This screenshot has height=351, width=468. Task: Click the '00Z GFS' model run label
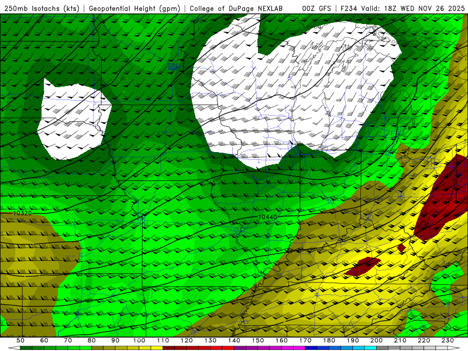tap(316, 8)
